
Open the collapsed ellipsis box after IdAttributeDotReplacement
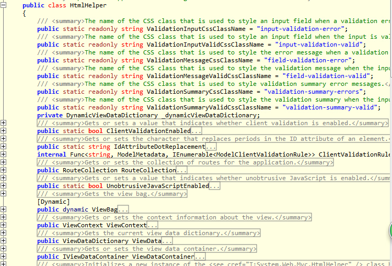tap(211, 147)
